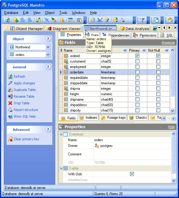179x198 pixels.
Task: Click the Comment field value cell
Action: click(x=132, y=154)
